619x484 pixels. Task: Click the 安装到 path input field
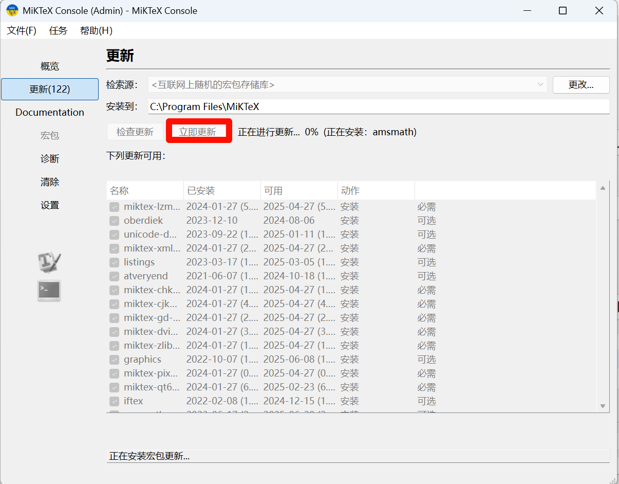(x=379, y=106)
